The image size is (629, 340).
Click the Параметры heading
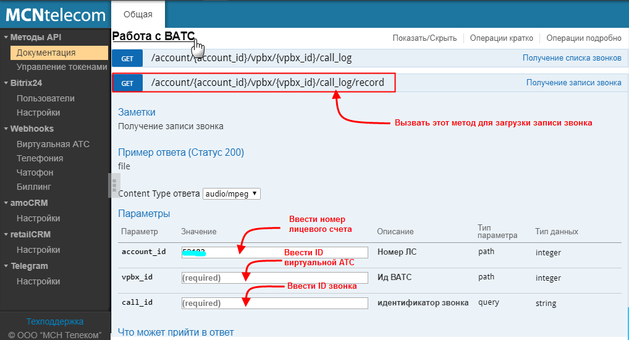[x=144, y=213]
